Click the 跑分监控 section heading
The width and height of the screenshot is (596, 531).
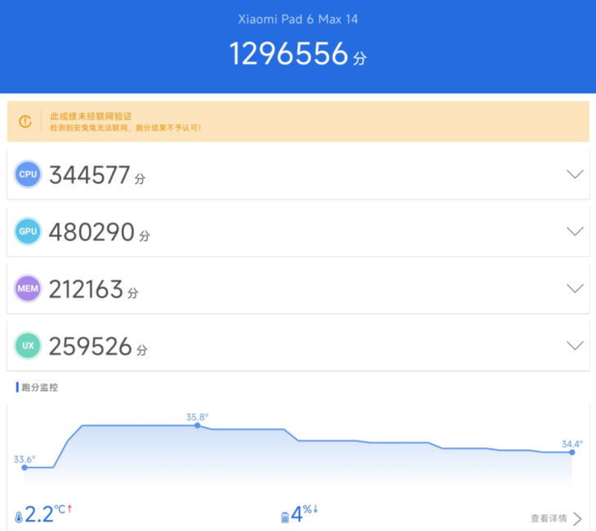[39, 387]
